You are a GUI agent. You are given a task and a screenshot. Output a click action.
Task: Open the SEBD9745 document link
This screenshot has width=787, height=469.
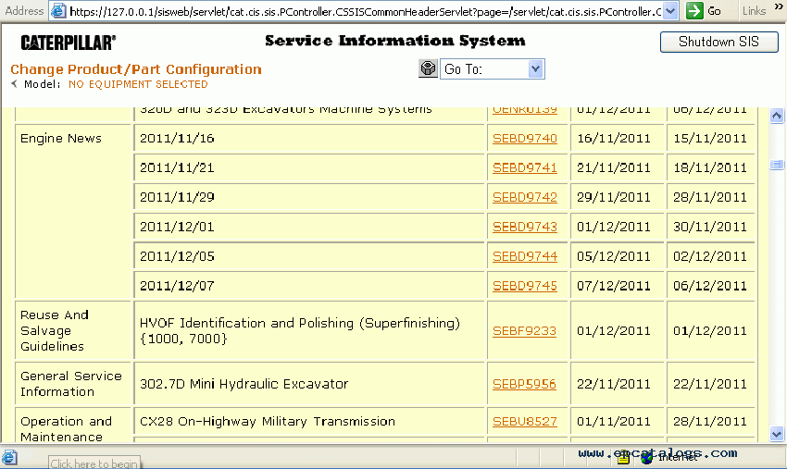pos(524,286)
